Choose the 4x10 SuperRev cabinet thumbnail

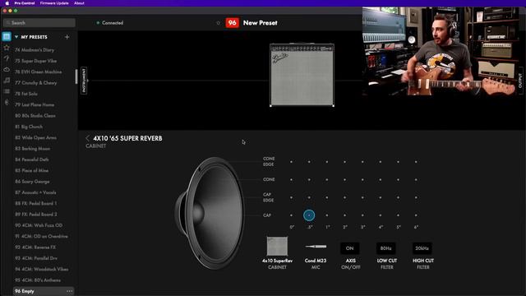pos(277,246)
